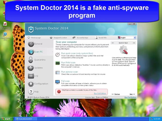Open the General section icon
This screenshot has height=121, width=162.
tap(31, 44)
